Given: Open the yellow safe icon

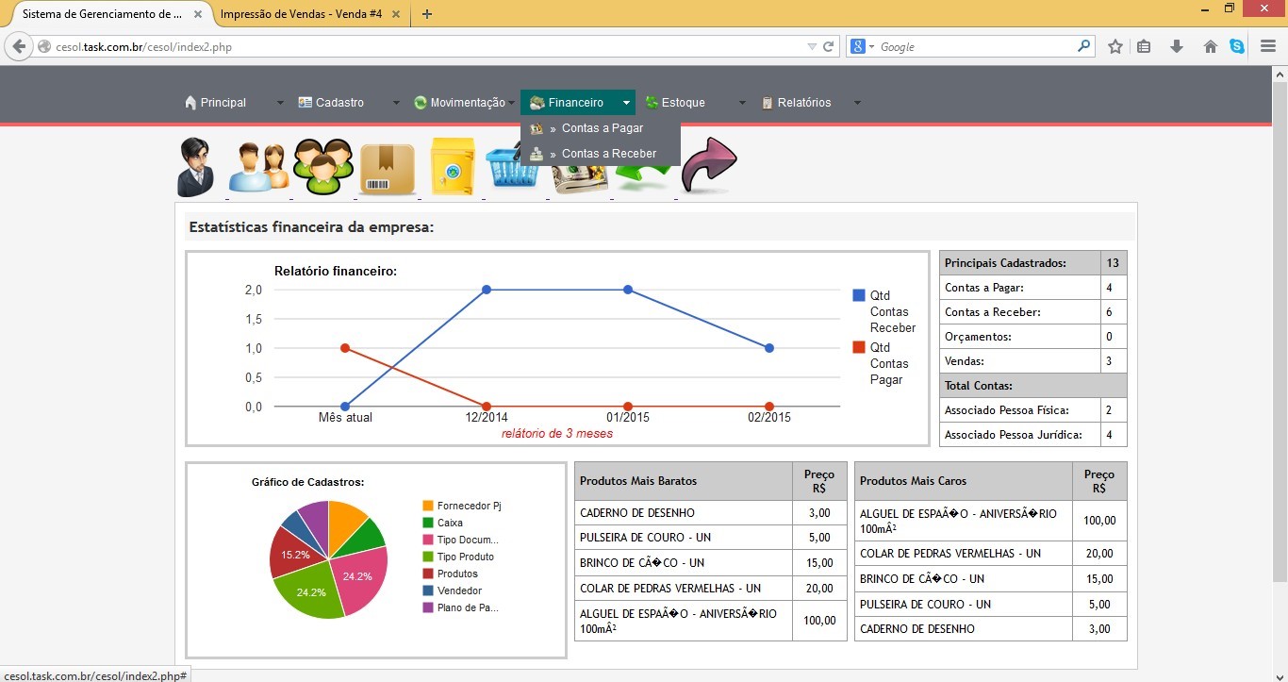Looking at the screenshot, I should point(452,167).
